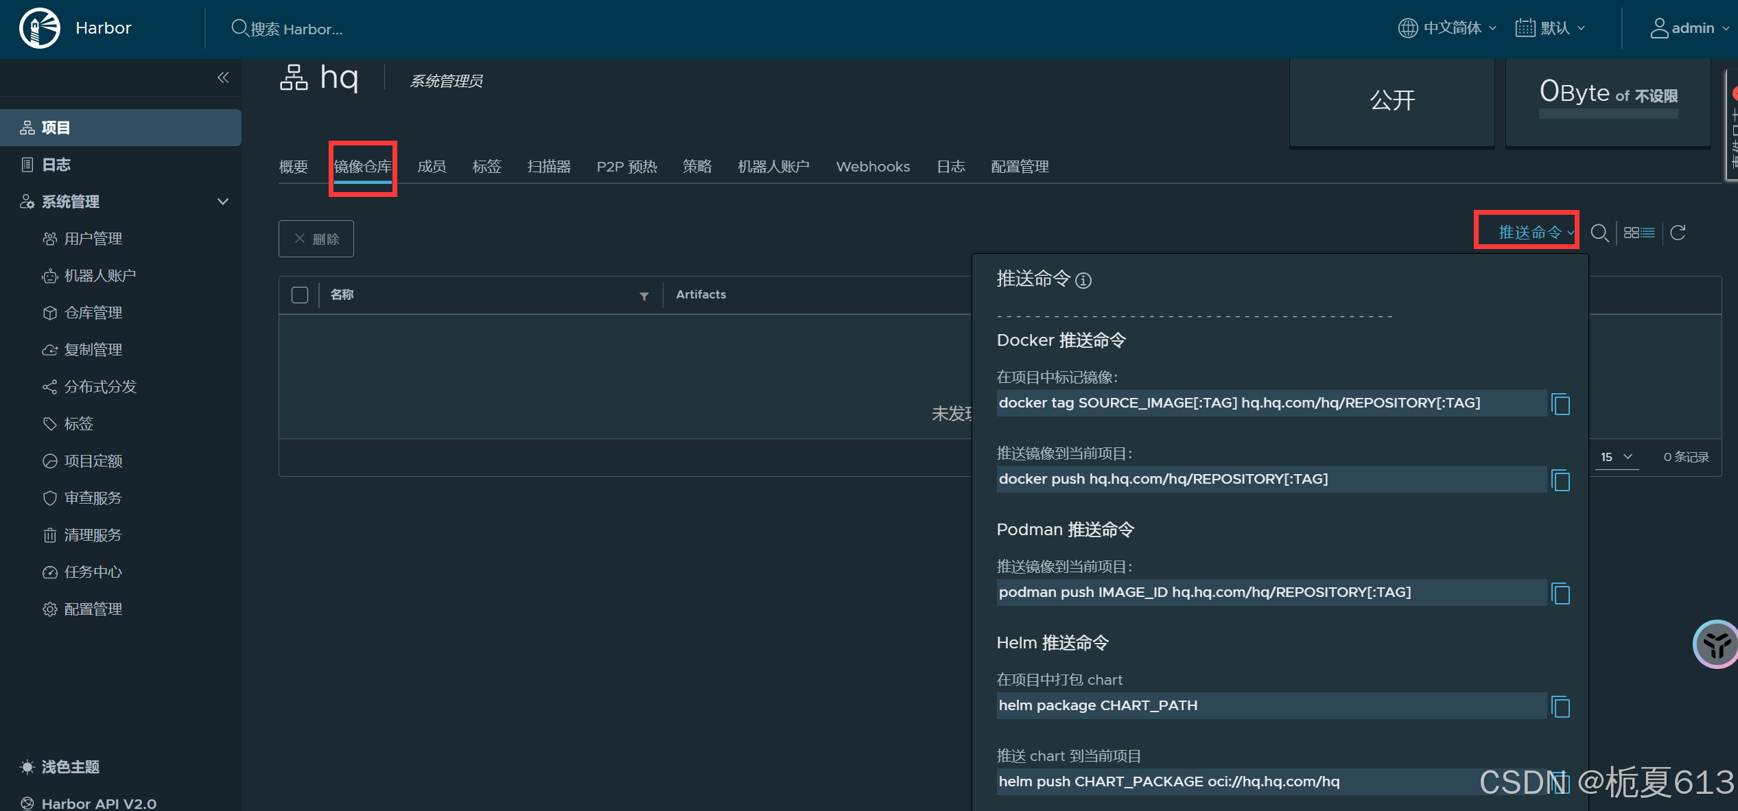
Task: Click the helm push CHART_PACKAGE command field
Action: [x=1271, y=781]
